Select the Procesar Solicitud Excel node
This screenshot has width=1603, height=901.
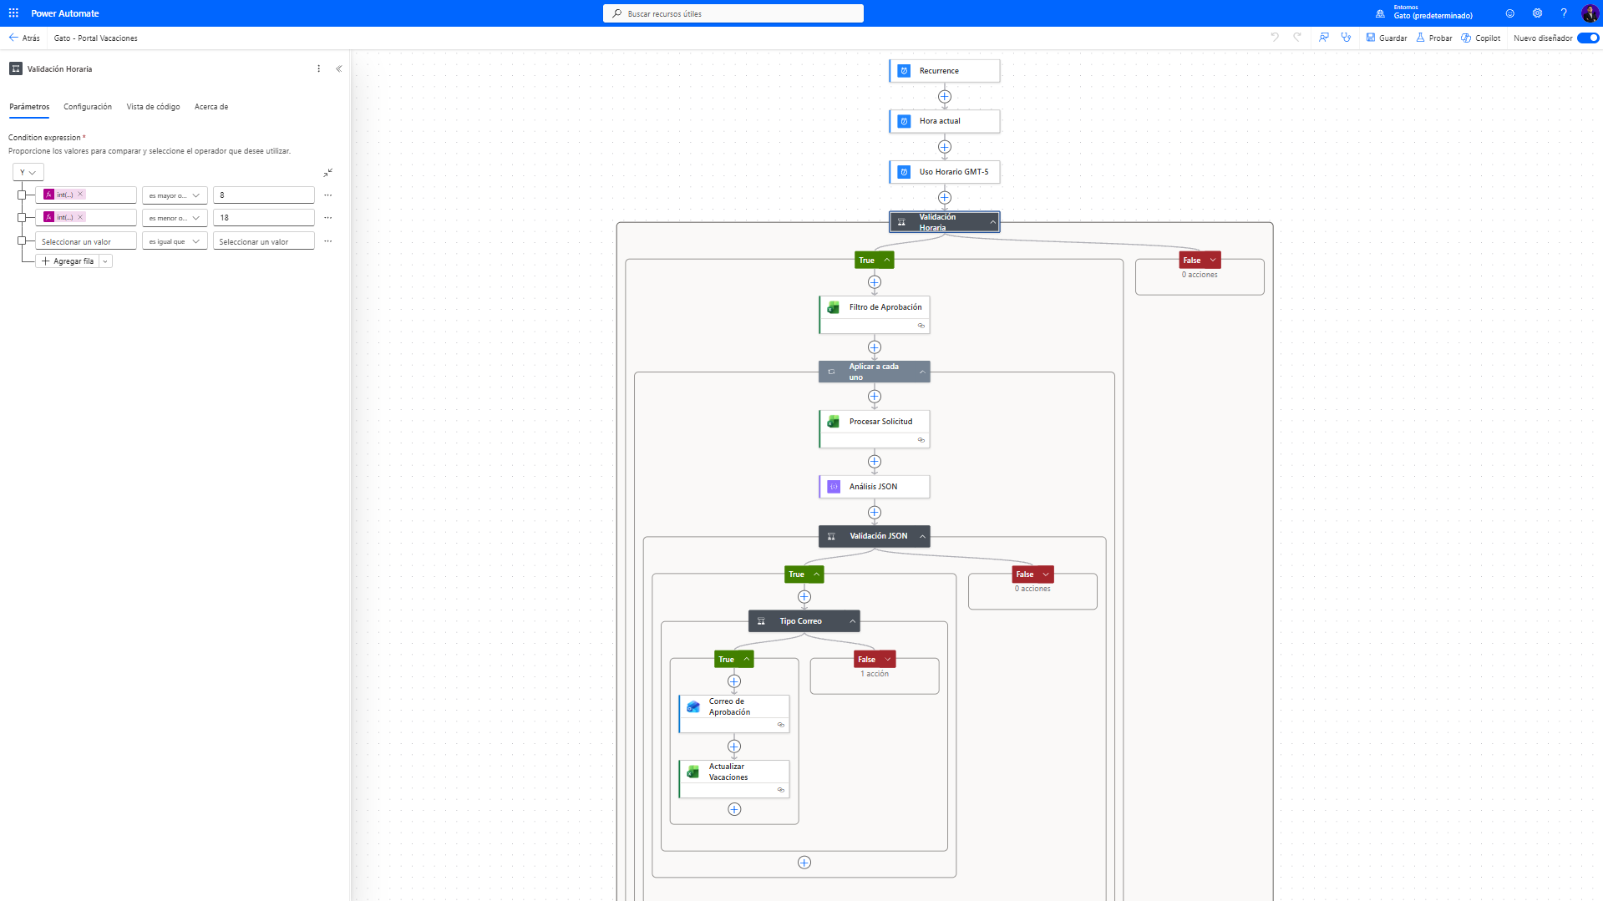(x=874, y=429)
